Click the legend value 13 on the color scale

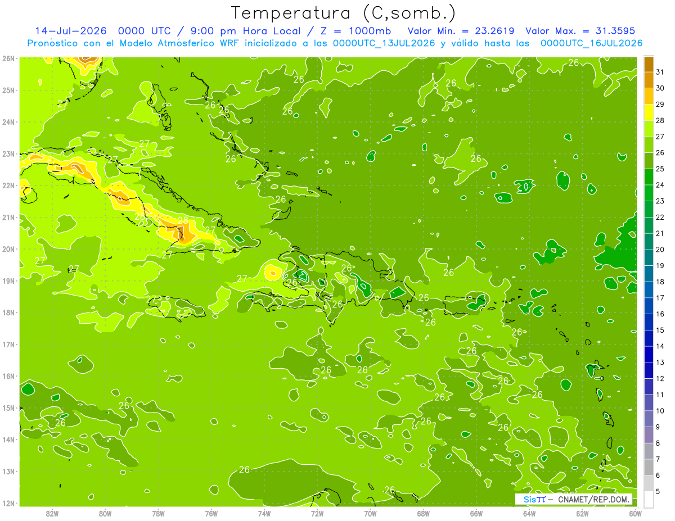pos(660,363)
